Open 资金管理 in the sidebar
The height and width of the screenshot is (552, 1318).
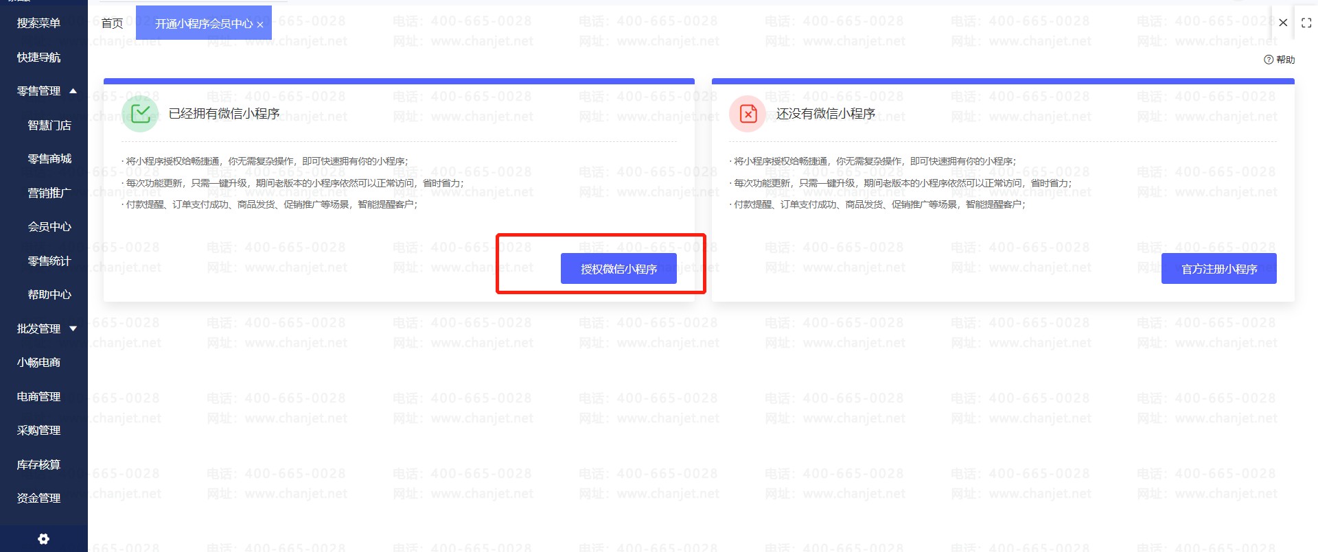38,498
